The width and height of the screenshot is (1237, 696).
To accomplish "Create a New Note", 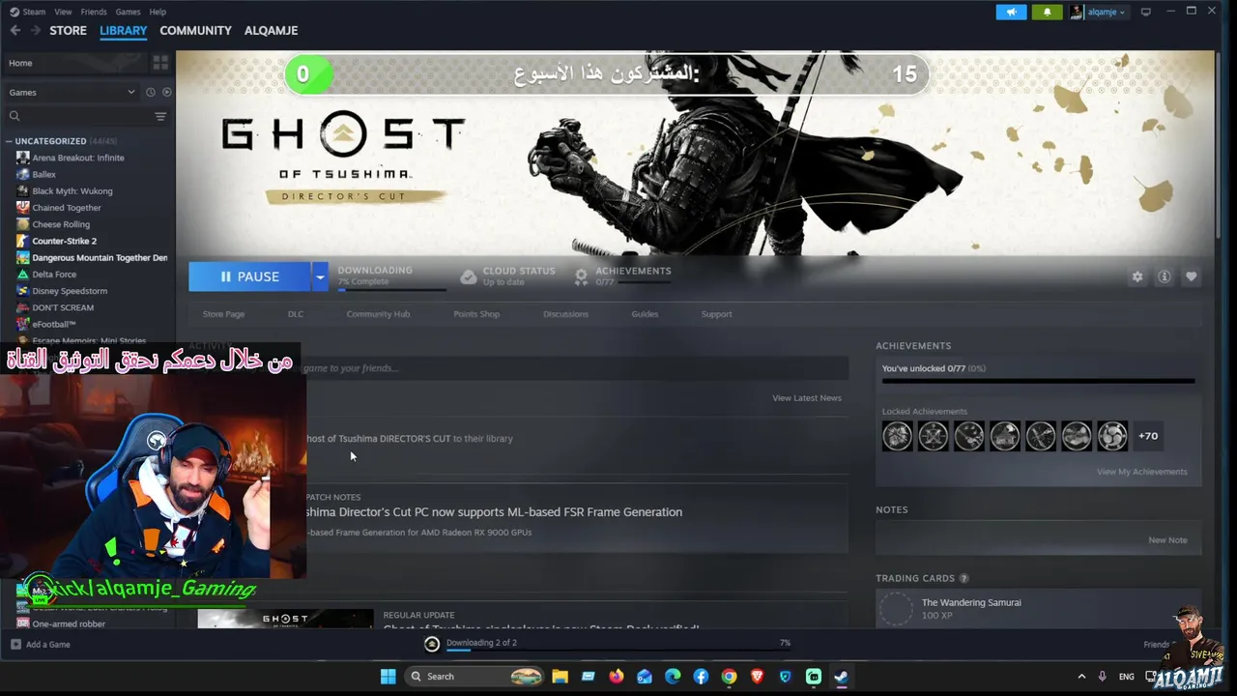I will click(x=1167, y=540).
